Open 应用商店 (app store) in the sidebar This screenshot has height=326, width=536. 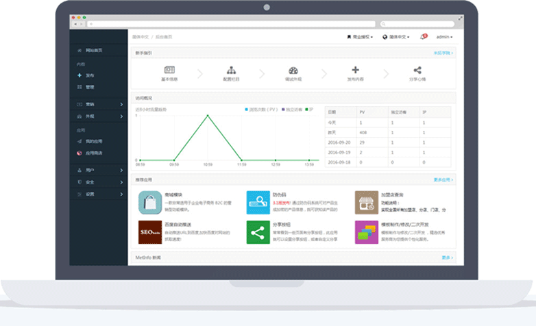(90, 153)
